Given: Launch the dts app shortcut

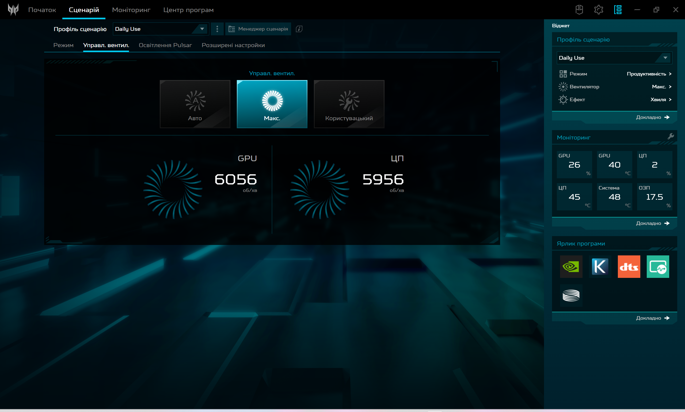Looking at the screenshot, I should click(629, 267).
